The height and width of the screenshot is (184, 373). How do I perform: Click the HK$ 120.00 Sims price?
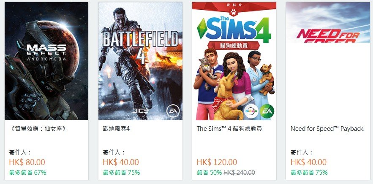[x=217, y=162]
